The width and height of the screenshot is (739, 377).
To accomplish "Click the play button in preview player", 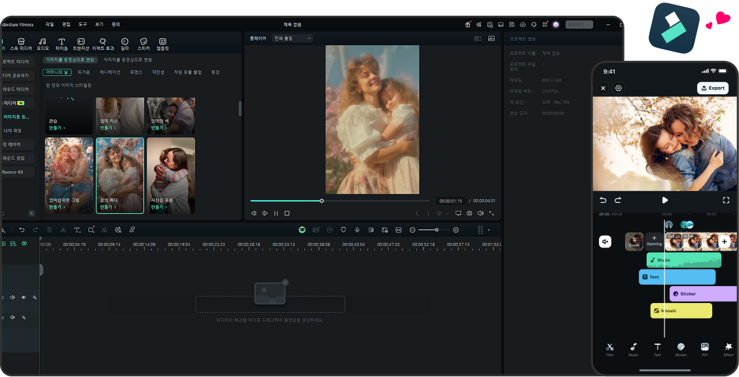I will 265,213.
